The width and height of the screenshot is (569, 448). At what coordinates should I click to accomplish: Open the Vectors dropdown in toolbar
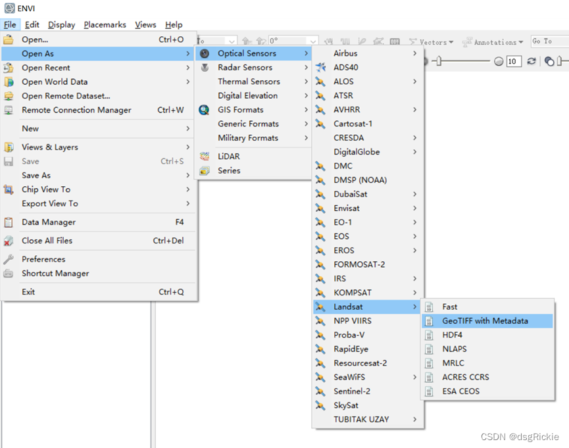point(431,42)
